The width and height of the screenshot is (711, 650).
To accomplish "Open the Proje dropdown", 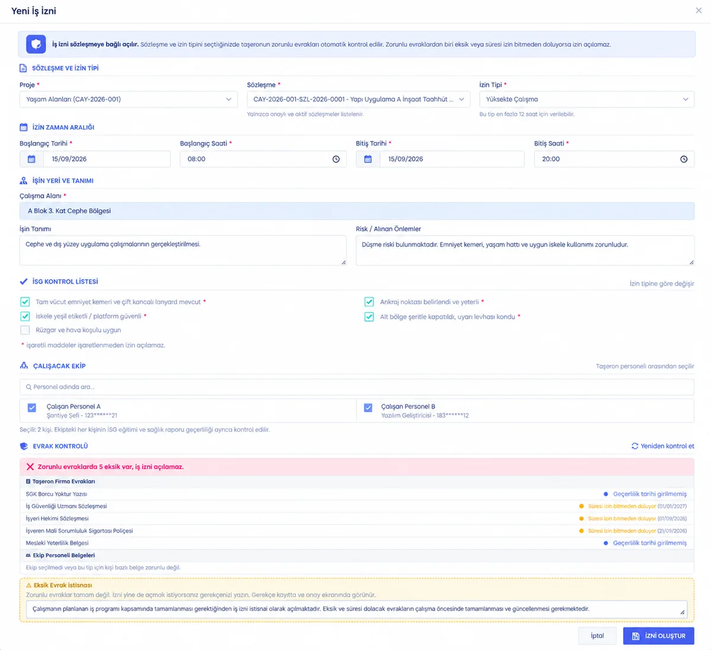I will pyautogui.click(x=129, y=100).
